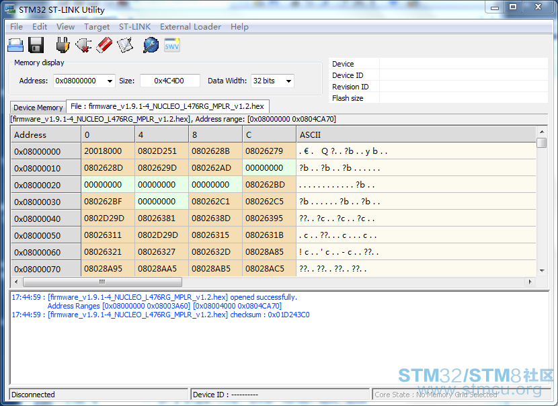This screenshot has width=558, height=406.
Task: Click the ASCII column header
Action: (x=416, y=135)
